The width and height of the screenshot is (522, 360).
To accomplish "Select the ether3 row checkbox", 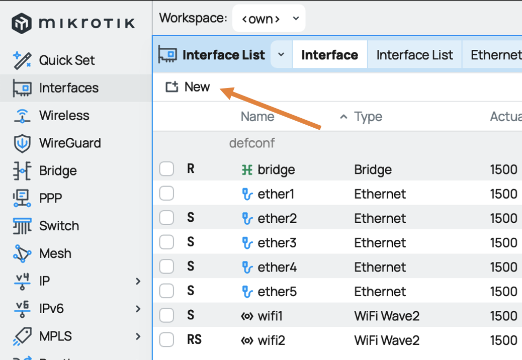I will 166,242.
